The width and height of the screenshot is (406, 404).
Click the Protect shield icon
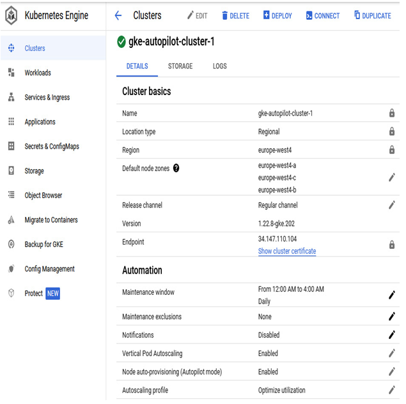[11, 293]
